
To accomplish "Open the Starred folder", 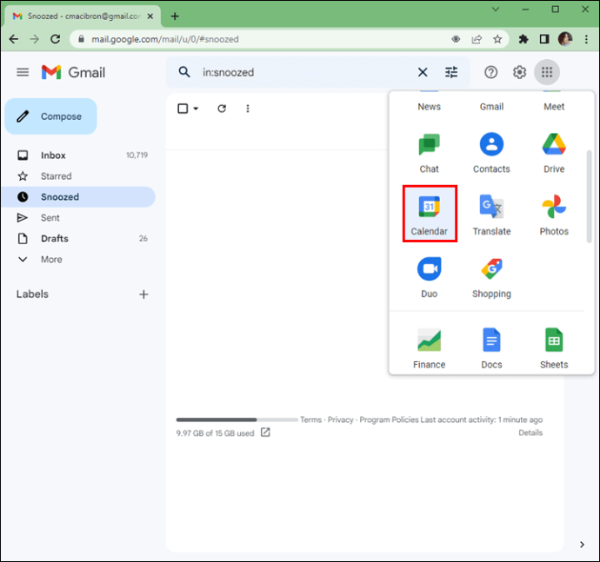I will point(78,175).
